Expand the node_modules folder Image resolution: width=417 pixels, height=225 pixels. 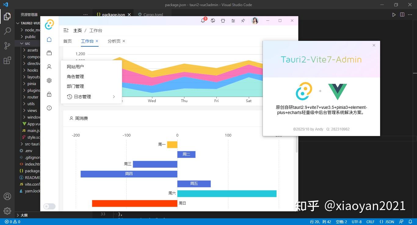[21, 30]
